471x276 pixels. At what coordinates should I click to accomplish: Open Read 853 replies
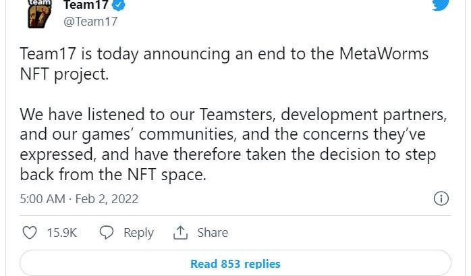coord(235,264)
